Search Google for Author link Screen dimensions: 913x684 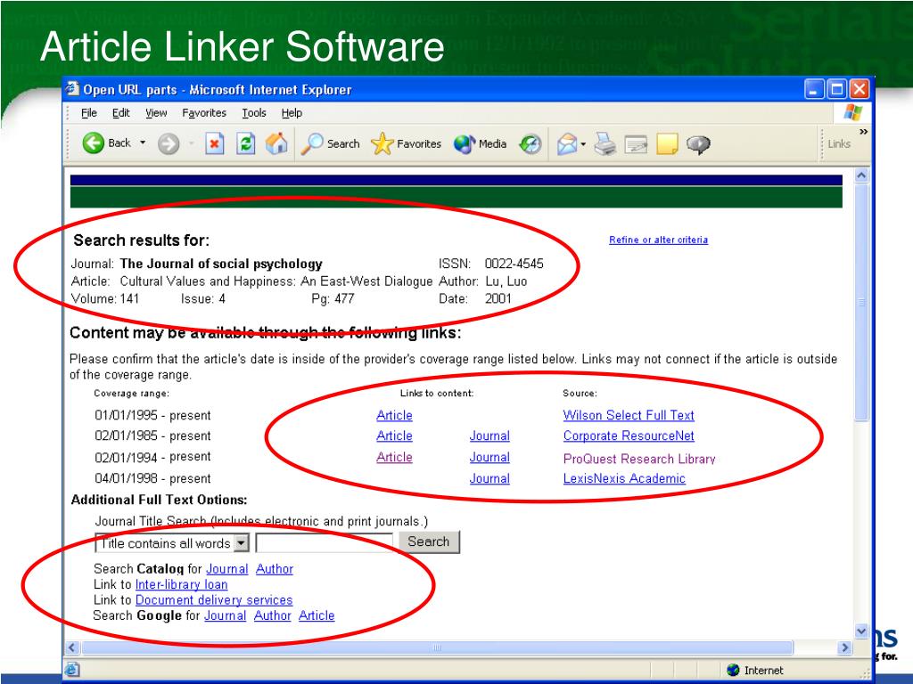click(x=273, y=615)
